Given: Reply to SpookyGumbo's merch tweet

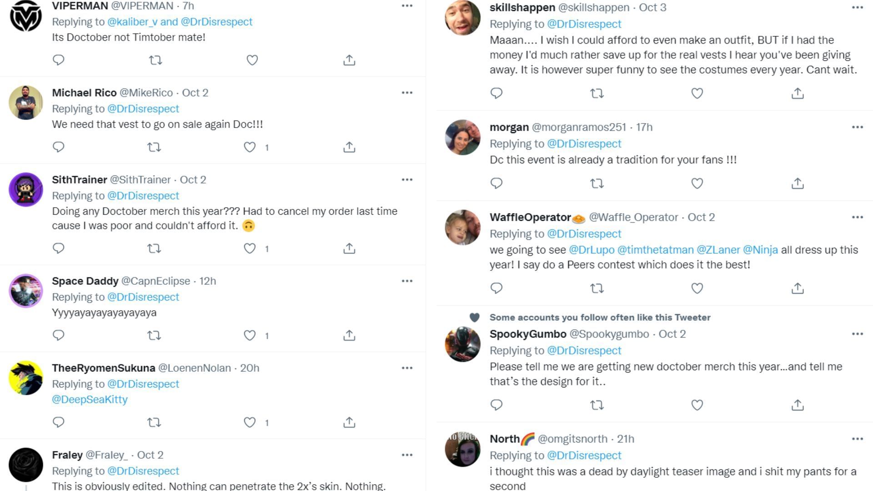Looking at the screenshot, I should [497, 405].
